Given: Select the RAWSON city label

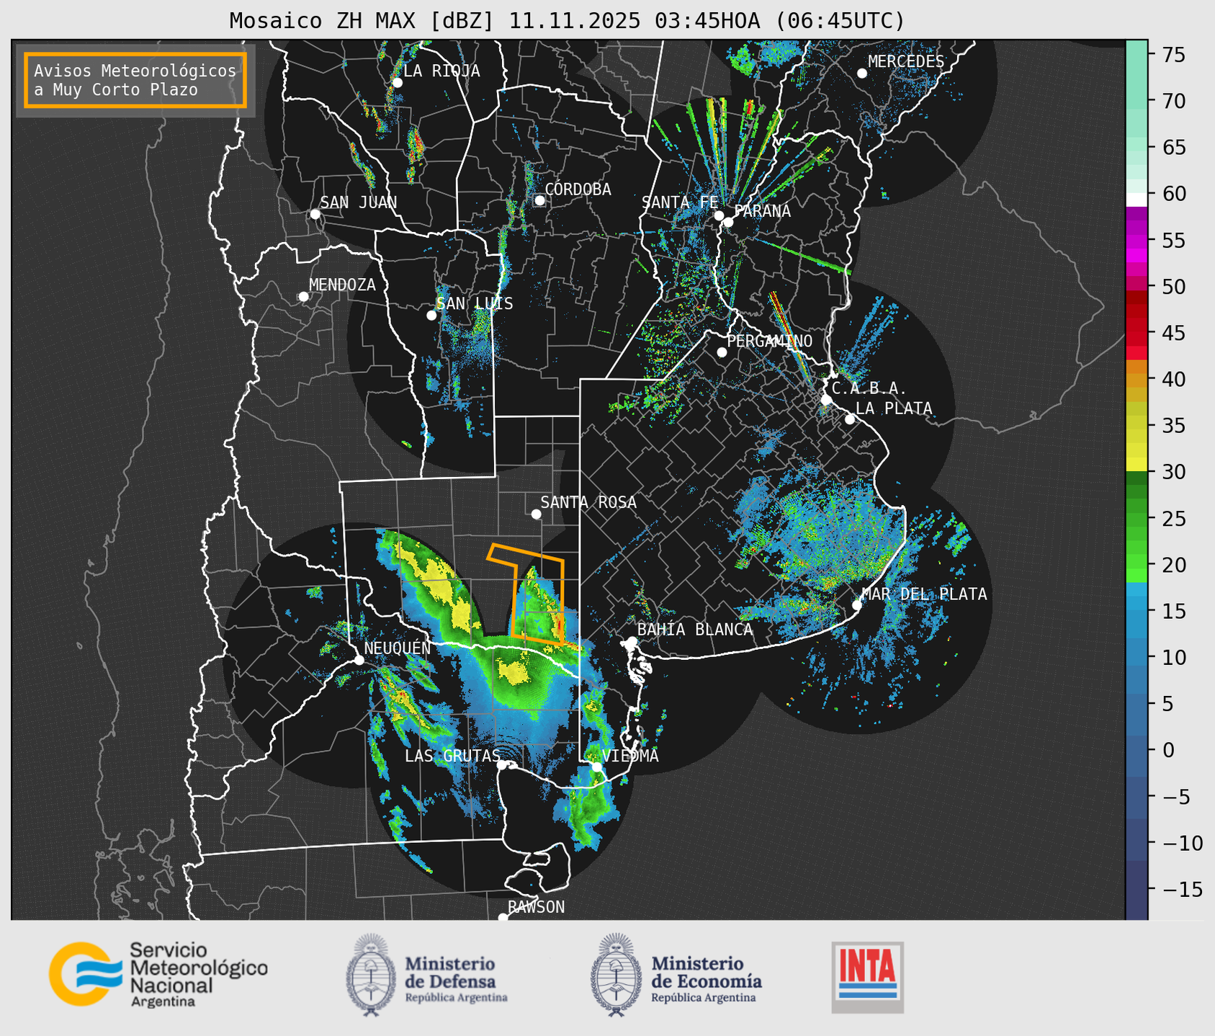Looking at the screenshot, I should (x=536, y=907).
